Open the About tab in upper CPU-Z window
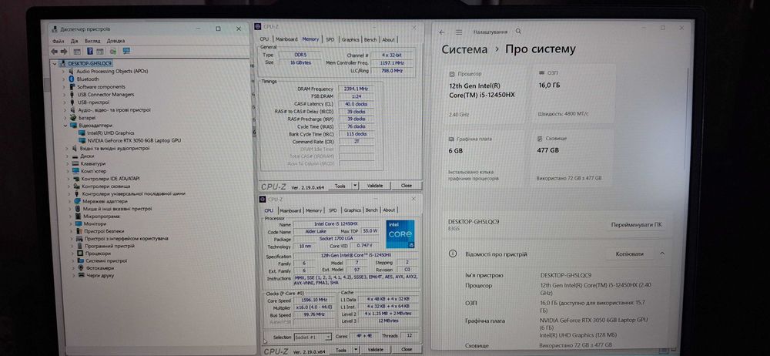The width and height of the screenshot is (770, 356). [388, 39]
